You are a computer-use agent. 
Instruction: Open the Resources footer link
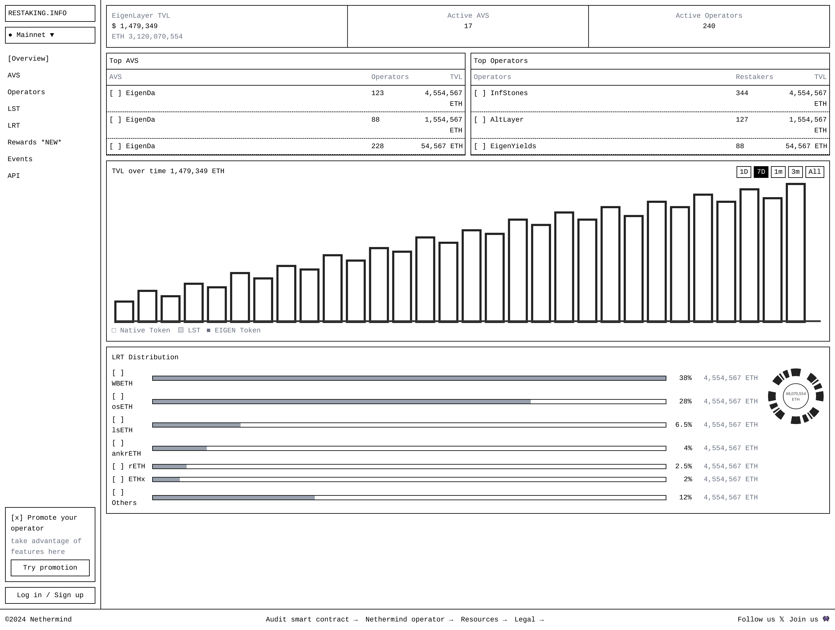(484, 620)
